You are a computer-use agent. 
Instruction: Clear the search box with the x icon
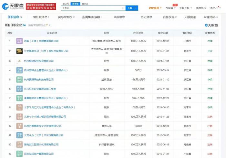[123, 8]
